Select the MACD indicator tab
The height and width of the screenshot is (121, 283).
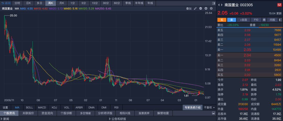tap(42, 107)
